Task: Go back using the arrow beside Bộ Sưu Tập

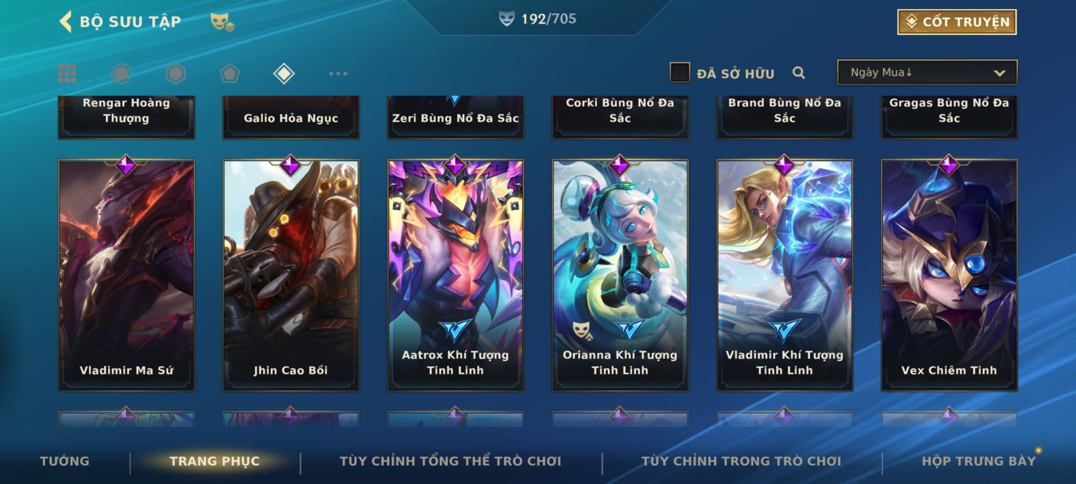Action: click(65, 22)
